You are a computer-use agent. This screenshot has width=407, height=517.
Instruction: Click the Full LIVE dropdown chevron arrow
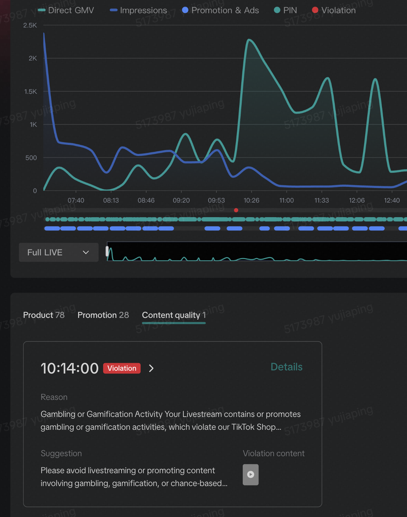coord(86,252)
